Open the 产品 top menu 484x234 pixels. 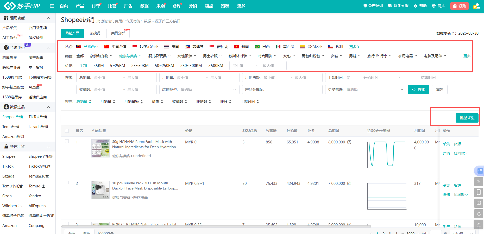[80, 6]
